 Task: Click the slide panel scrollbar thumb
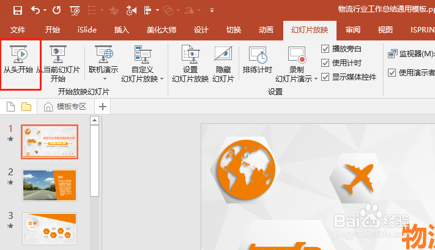coord(95,161)
